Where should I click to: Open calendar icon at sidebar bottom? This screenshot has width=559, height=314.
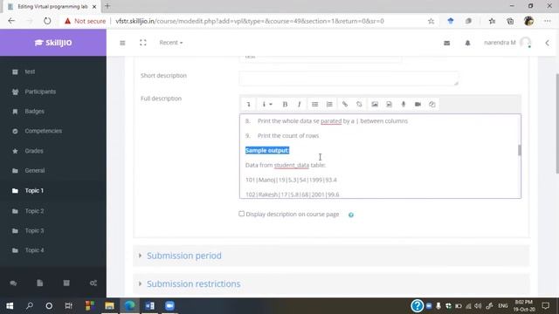pyautogui.click(x=66, y=283)
